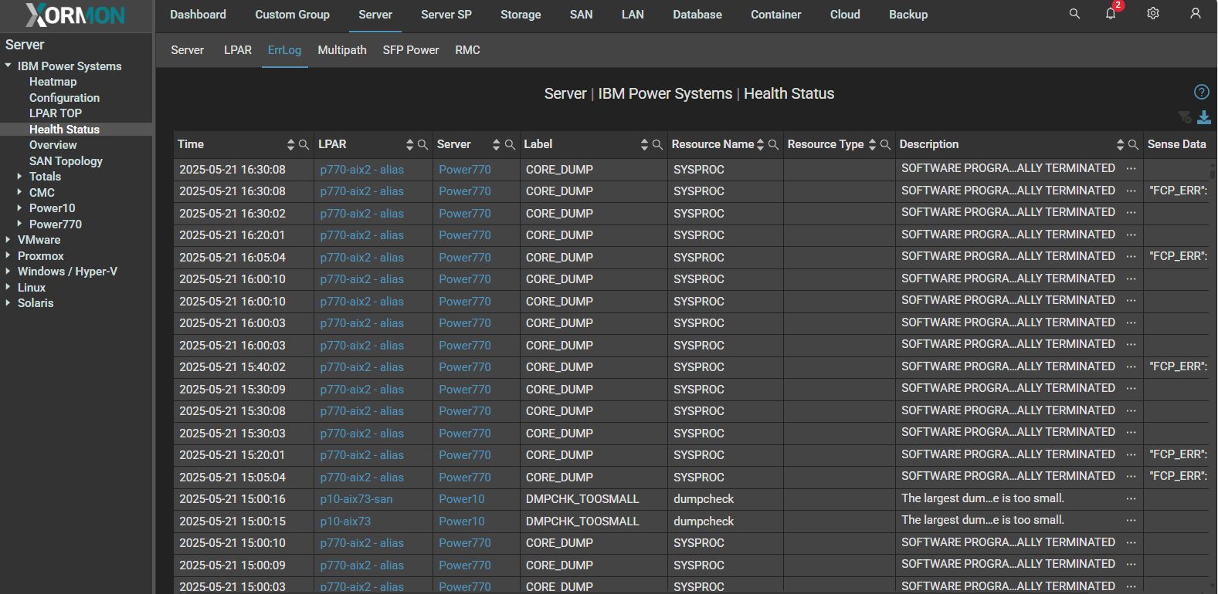This screenshot has height=594, width=1218.
Task: Collapse IBM Power Systems tree node
Action: [x=8, y=66]
